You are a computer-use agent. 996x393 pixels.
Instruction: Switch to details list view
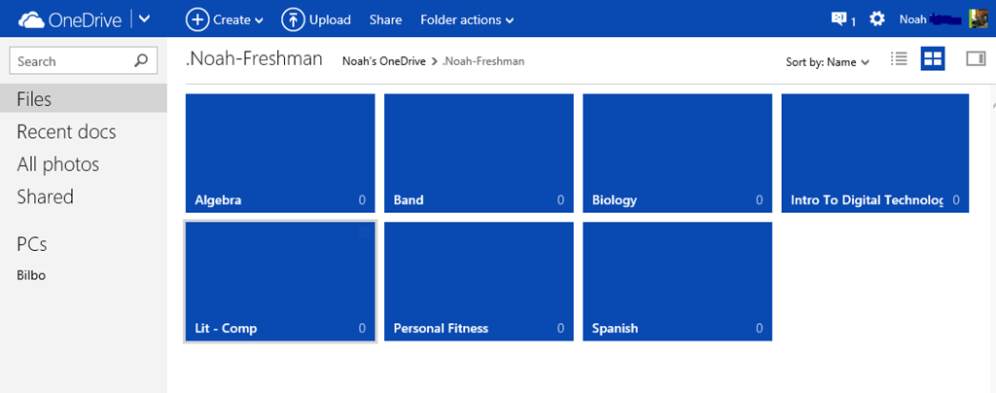point(900,60)
